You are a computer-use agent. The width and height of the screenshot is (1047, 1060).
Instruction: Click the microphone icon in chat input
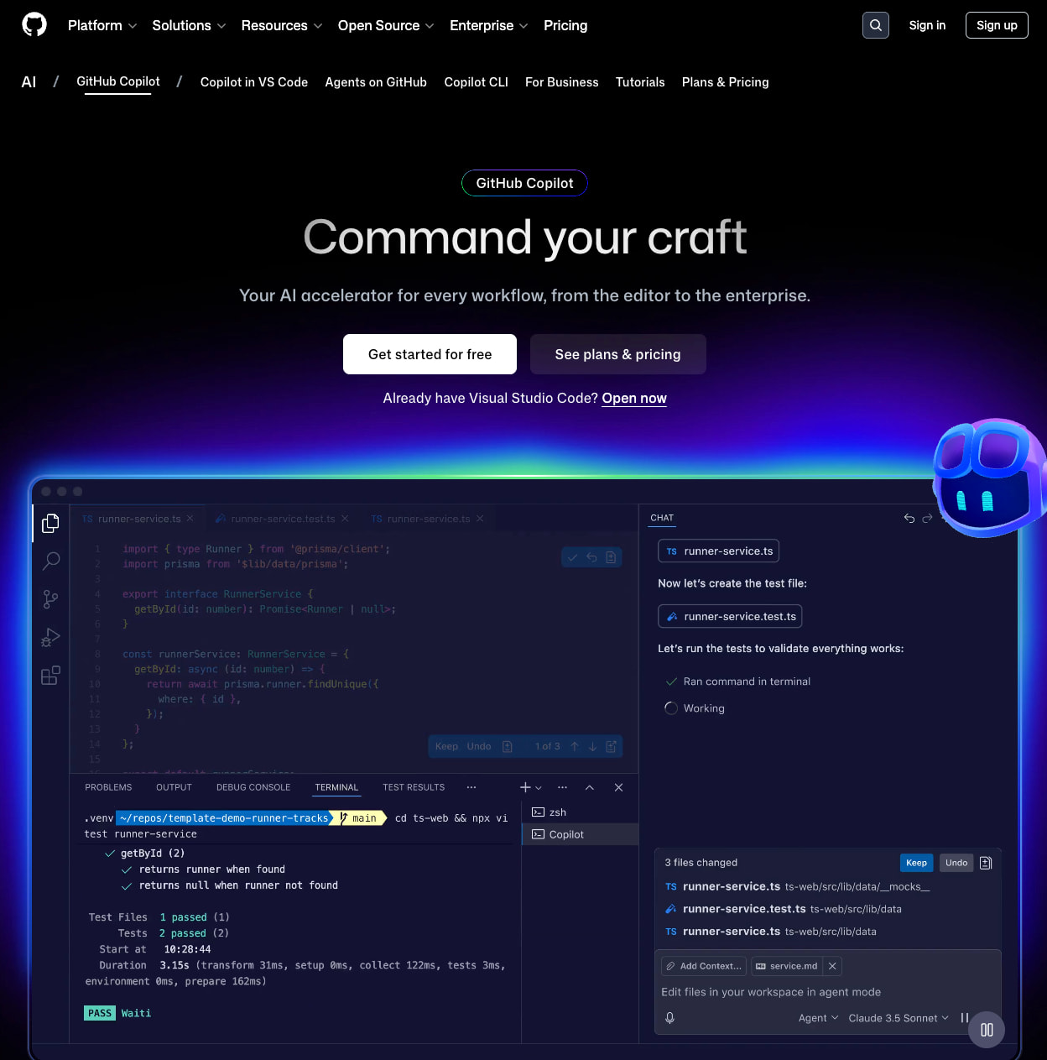pos(669,1017)
